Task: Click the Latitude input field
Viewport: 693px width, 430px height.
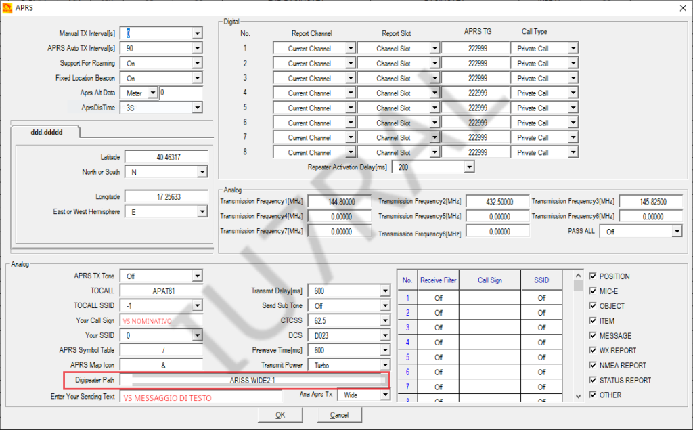Action: [x=166, y=157]
